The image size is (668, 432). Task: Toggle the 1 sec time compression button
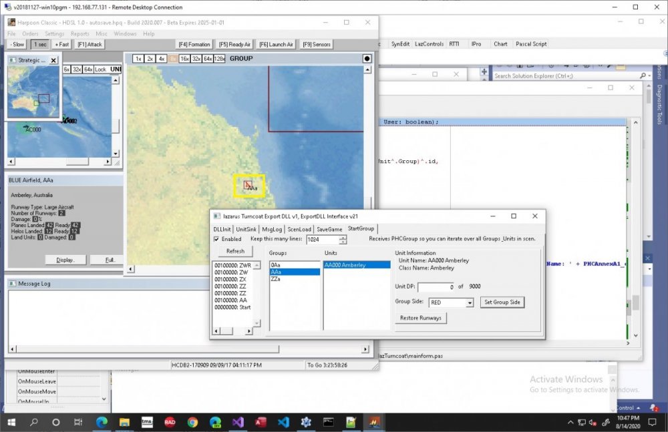point(41,44)
